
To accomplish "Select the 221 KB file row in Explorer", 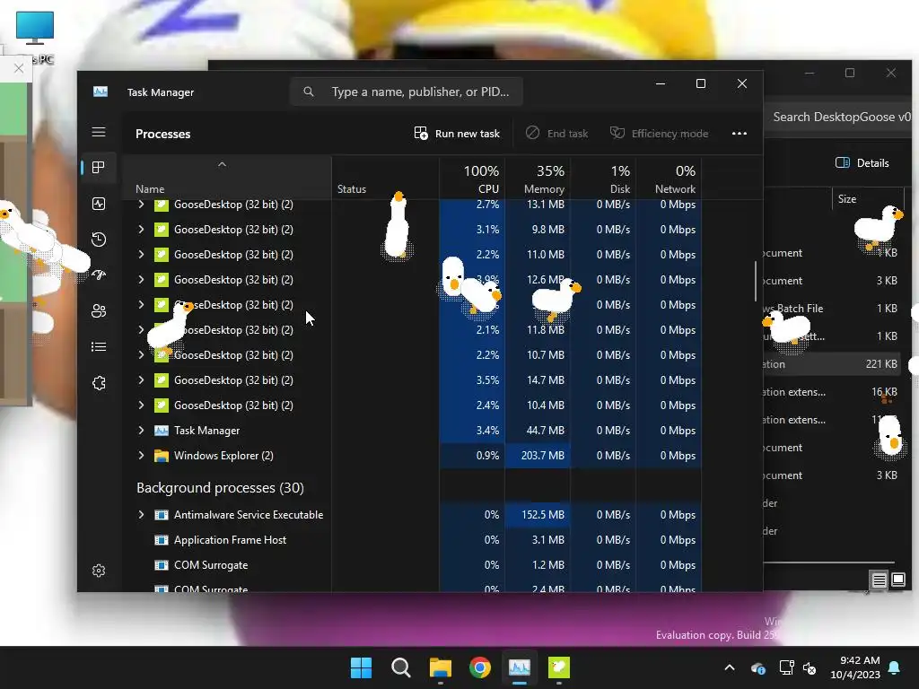I will pyautogui.click(x=832, y=364).
